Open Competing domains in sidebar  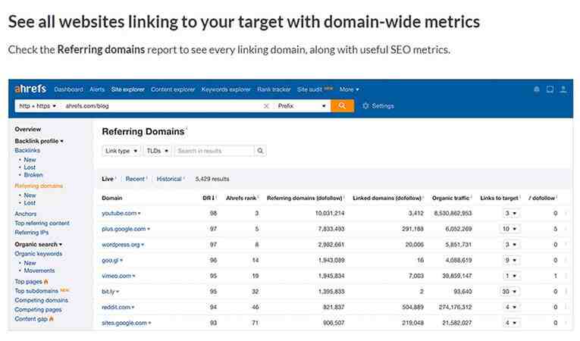tap(42, 300)
